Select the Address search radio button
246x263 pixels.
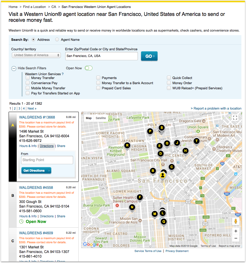pos(33,40)
